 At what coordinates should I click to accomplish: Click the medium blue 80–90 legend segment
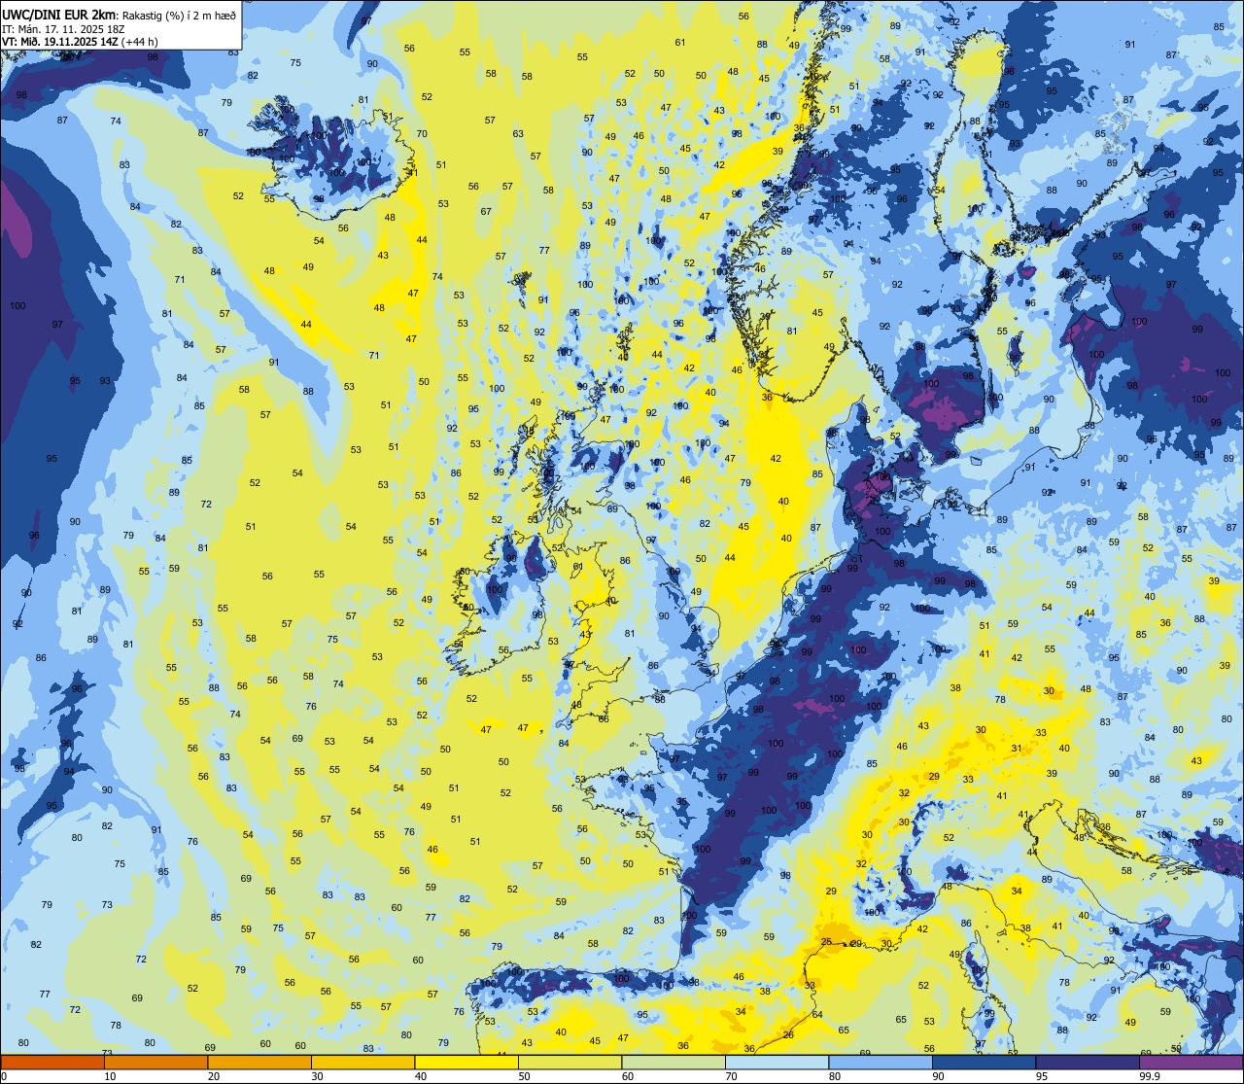881,1062
